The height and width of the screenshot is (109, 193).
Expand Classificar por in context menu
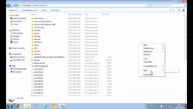(x=152, y=48)
